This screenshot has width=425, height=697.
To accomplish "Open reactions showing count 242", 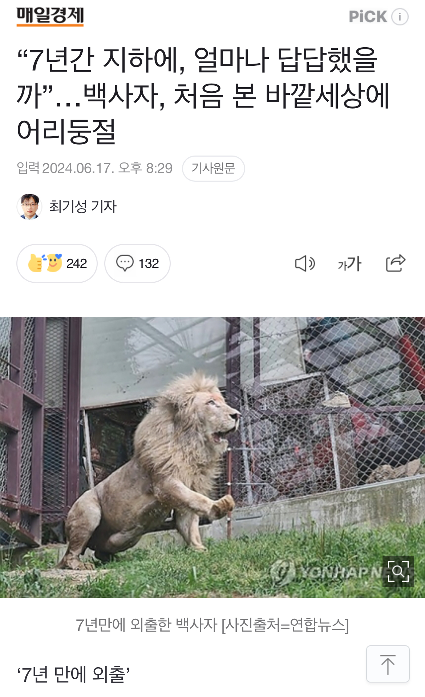I will click(x=57, y=263).
